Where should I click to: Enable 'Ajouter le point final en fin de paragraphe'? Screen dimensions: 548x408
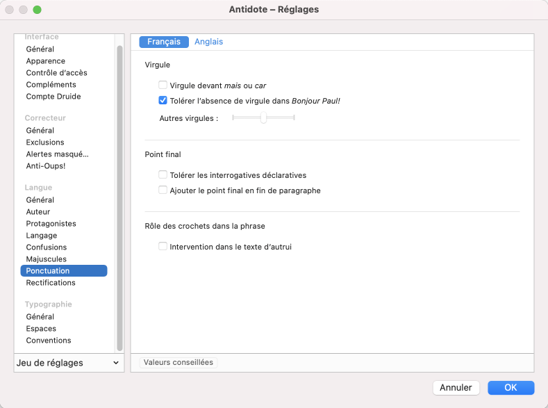coord(163,190)
